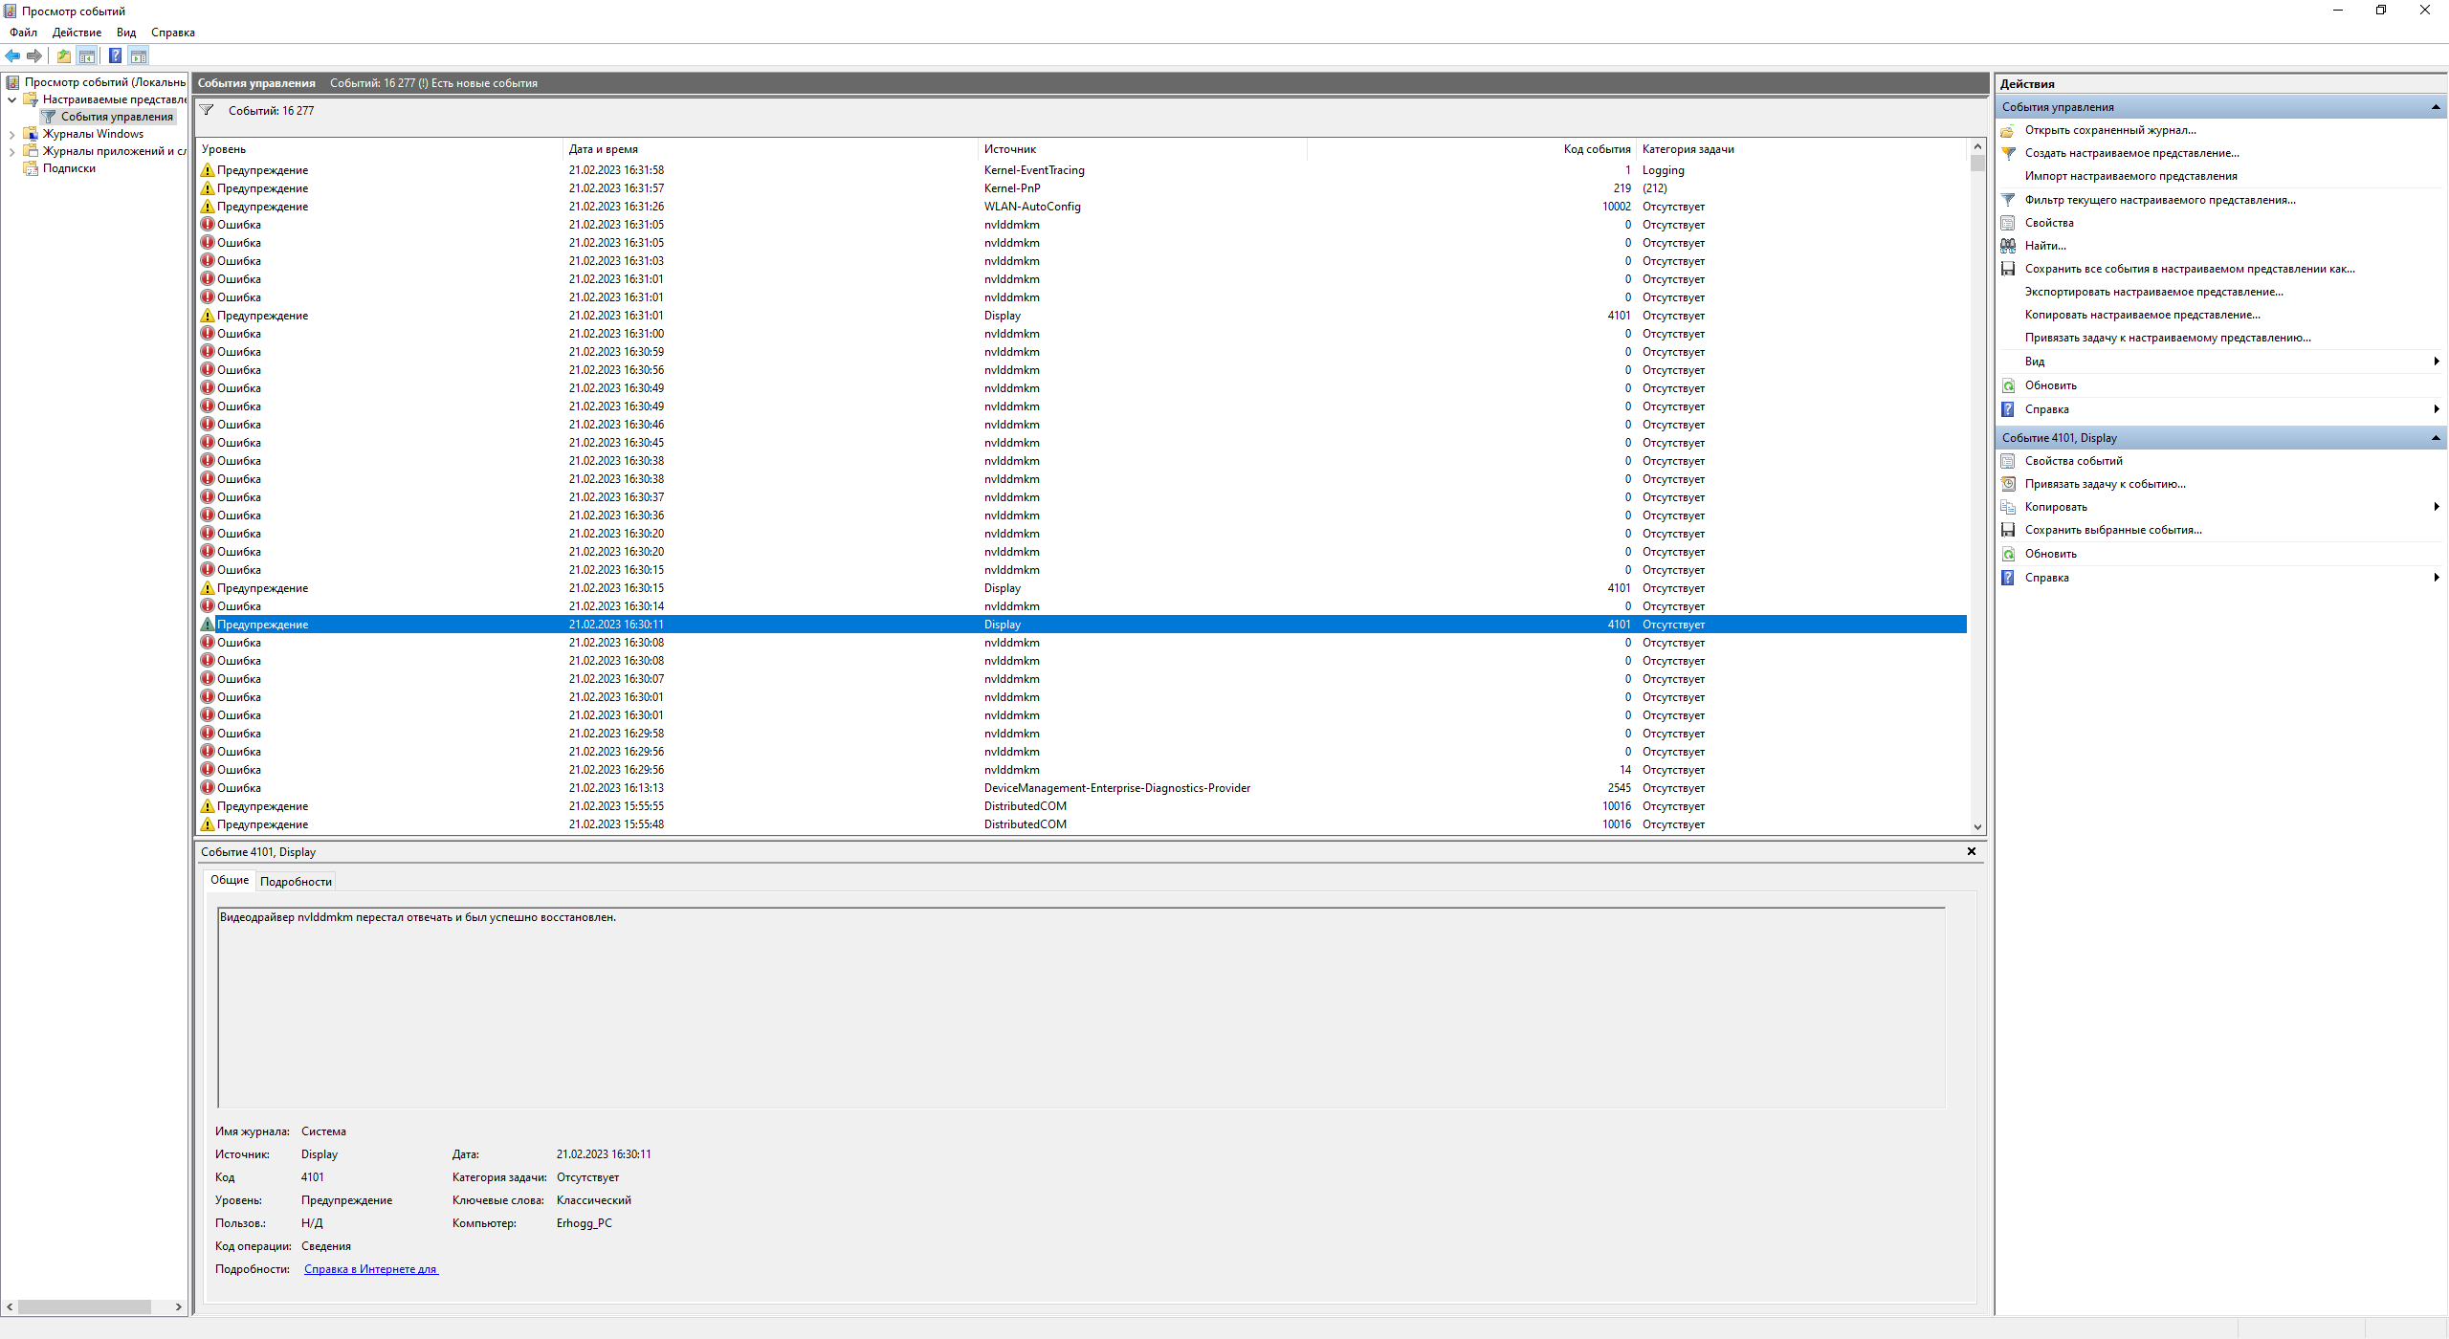Click the binoculars icon next to Найти
This screenshot has width=2449, height=1339.
click(x=2008, y=246)
